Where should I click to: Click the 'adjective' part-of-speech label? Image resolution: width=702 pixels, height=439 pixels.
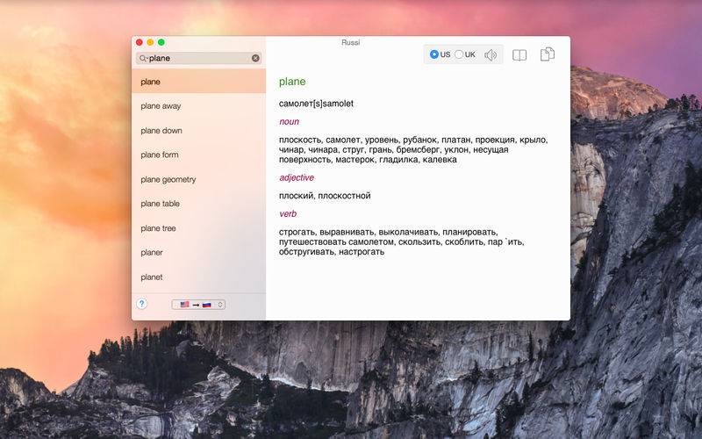click(x=297, y=178)
